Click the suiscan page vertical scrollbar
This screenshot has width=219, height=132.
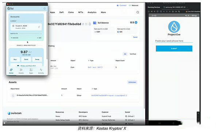(x=145, y=56)
